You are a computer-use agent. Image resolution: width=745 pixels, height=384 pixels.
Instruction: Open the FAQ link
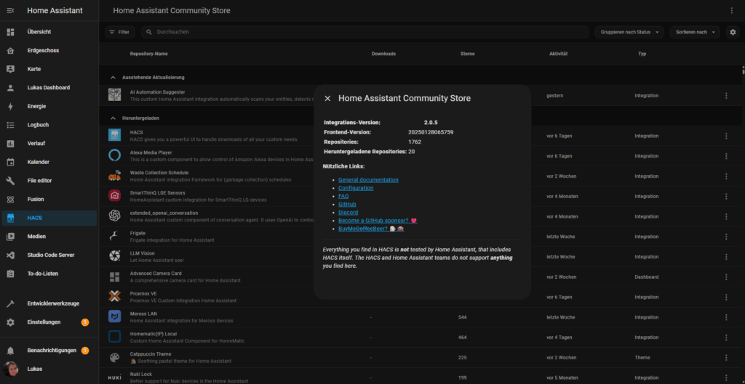tap(343, 196)
